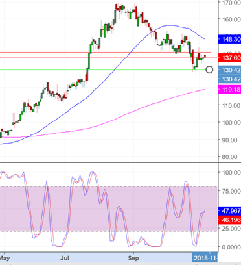Click the circle marker on the green line
The image size is (241, 265).
click(x=209, y=69)
